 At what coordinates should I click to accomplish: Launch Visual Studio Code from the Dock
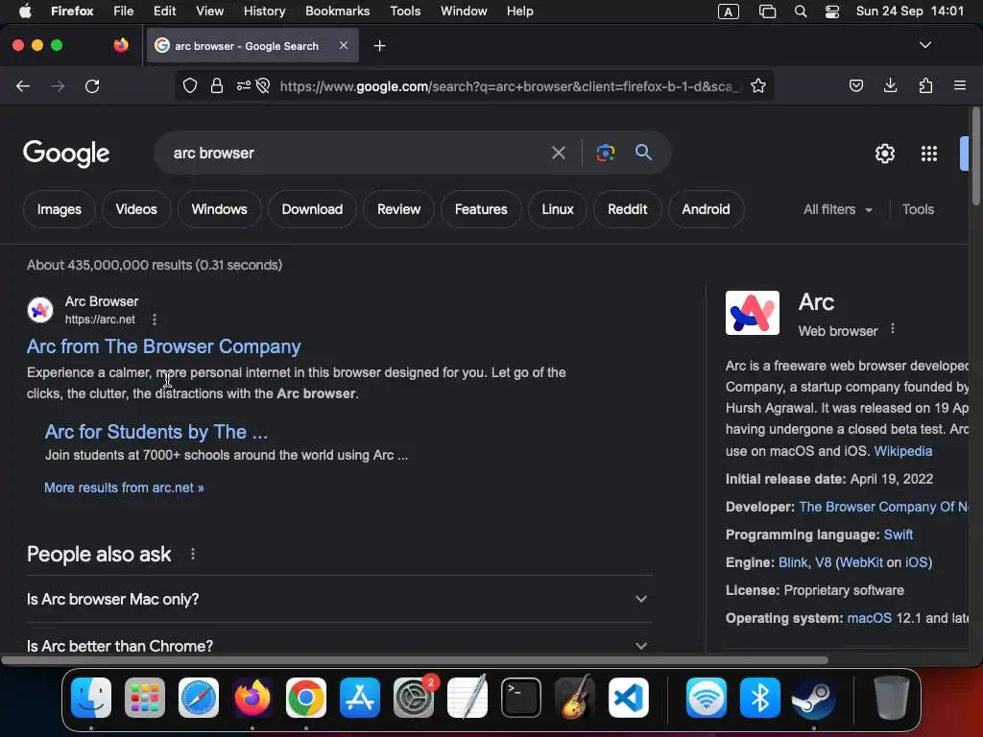[629, 698]
